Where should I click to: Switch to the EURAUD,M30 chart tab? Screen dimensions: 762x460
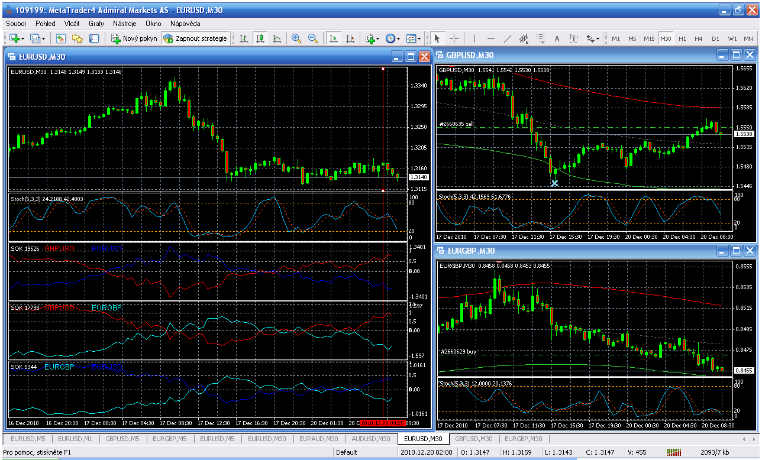click(319, 439)
